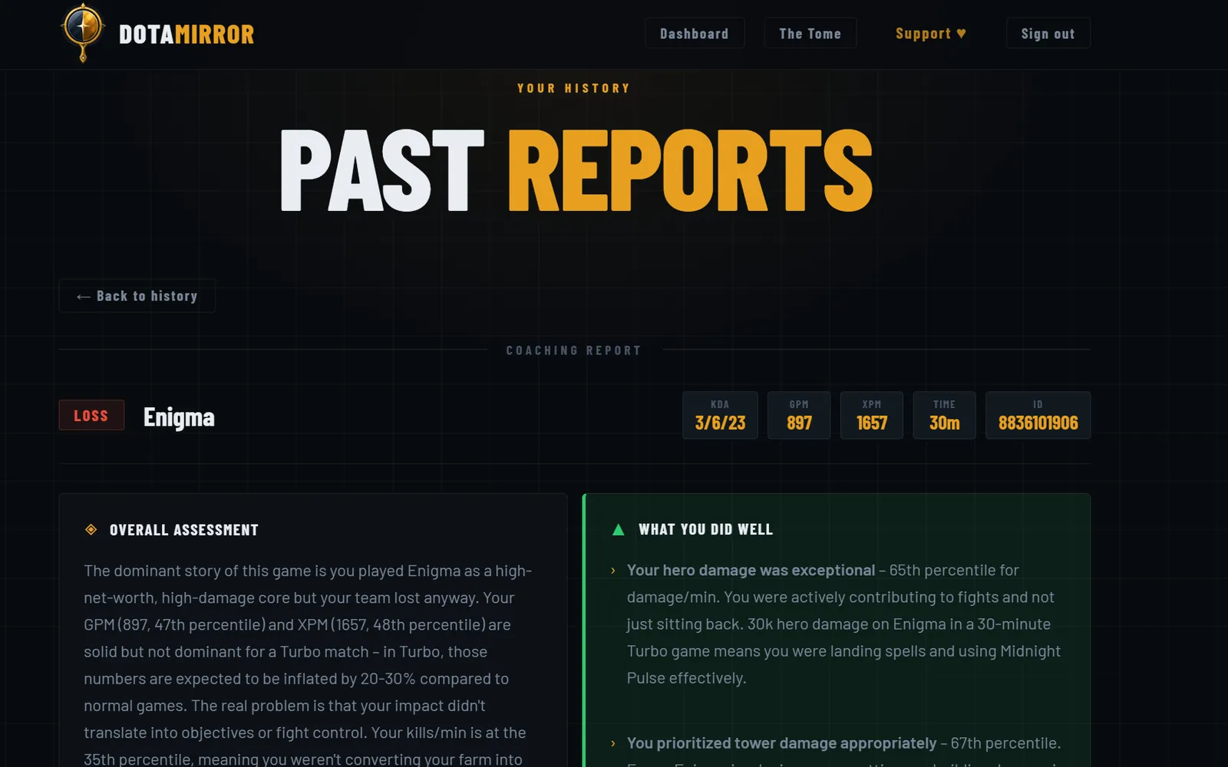
Task: Sign out of the account
Action: point(1048,33)
